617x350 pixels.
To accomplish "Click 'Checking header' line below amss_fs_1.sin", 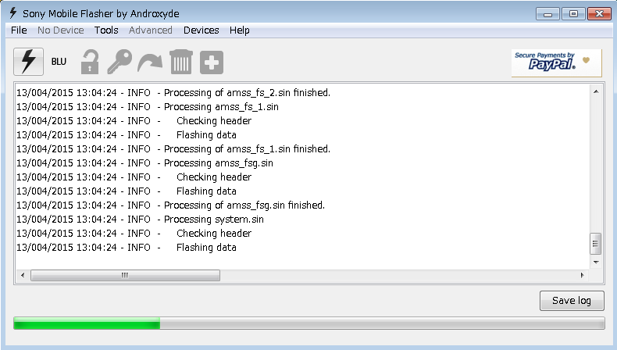I will point(134,121).
